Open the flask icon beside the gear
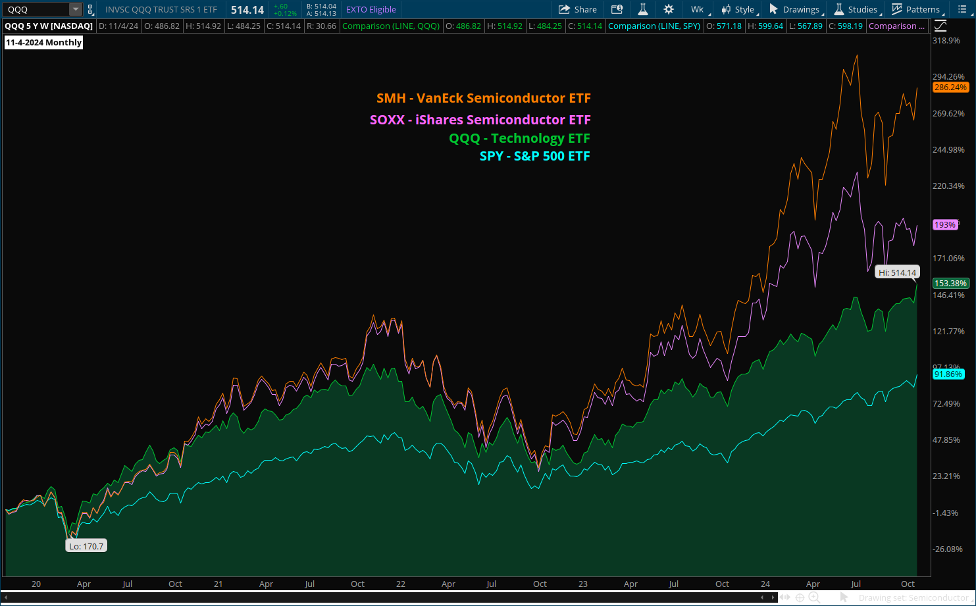The height and width of the screenshot is (606, 976). (x=643, y=9)
